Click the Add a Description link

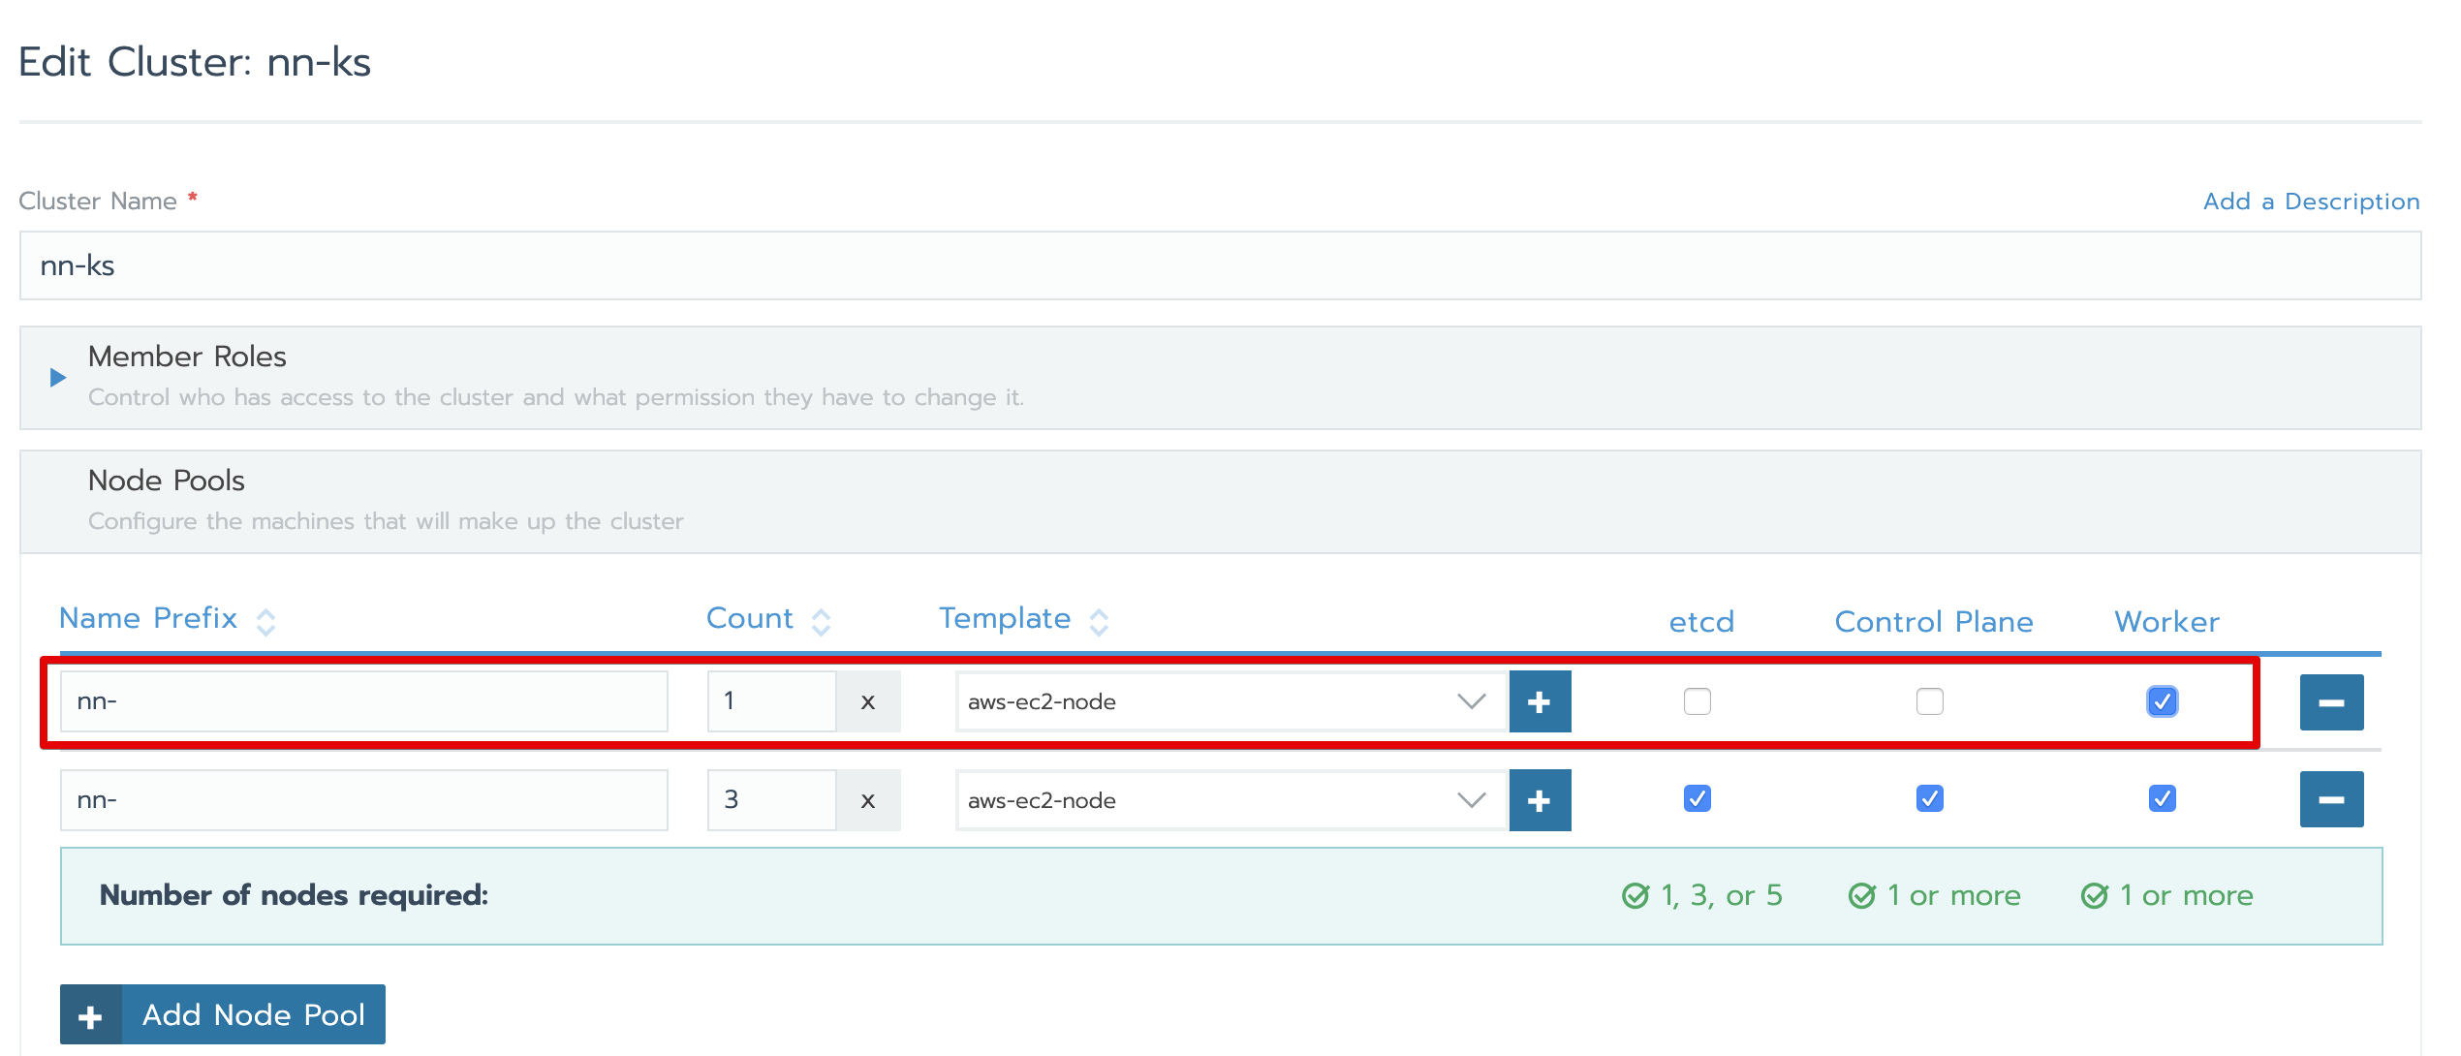tap(2311, 202)
